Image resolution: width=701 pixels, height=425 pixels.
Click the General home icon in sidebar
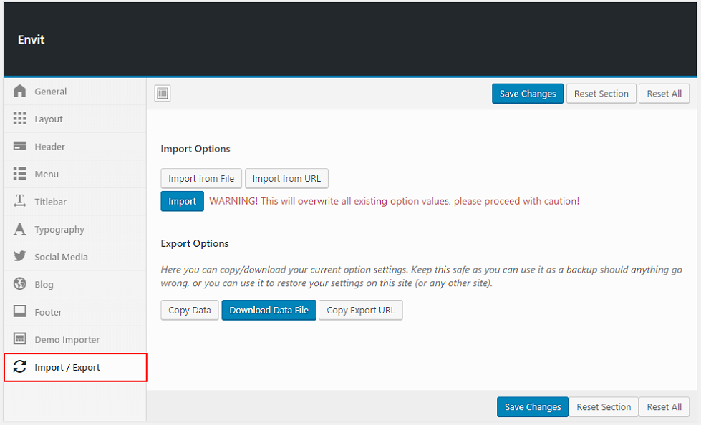(20, 92)
